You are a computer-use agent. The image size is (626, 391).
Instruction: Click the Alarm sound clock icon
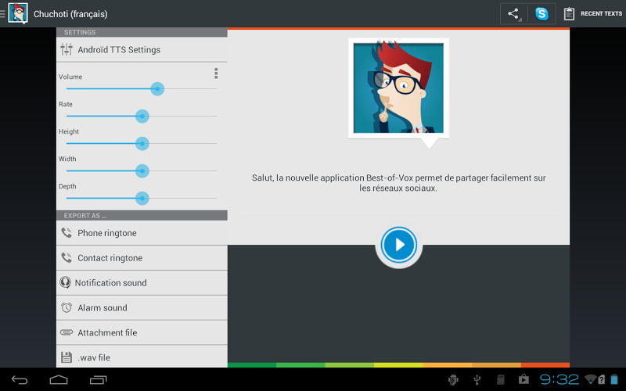(x=67, y=307)
